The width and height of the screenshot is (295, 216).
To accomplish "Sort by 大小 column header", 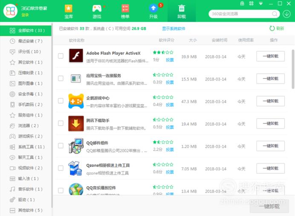I will tap(193, 40).
